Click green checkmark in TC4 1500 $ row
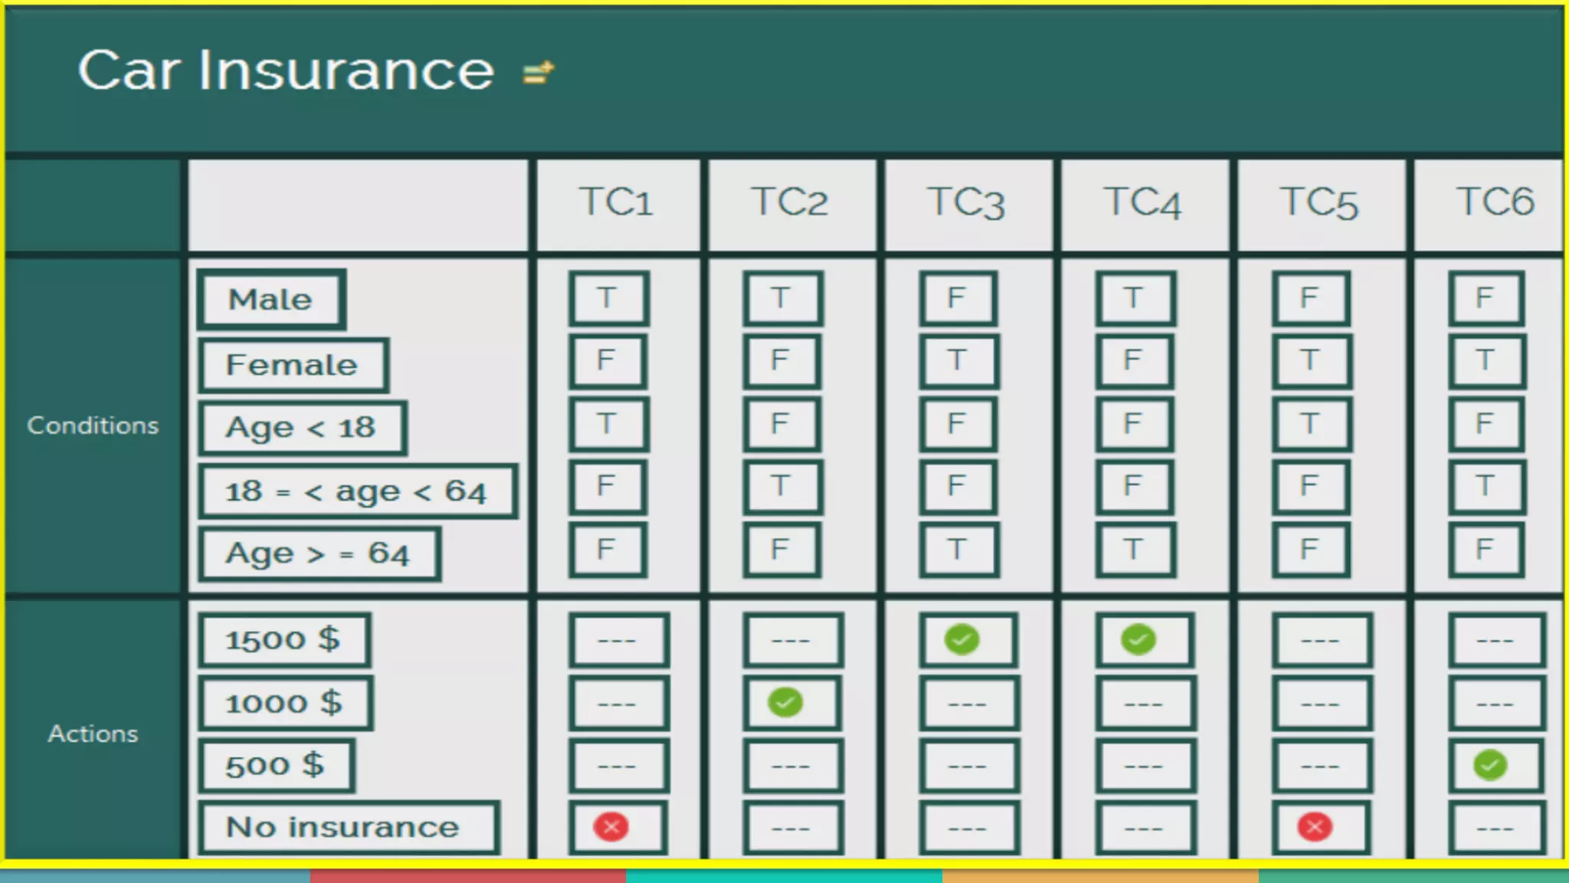The width and height of the screenshot is (1569, 883). click(1138, 639)
